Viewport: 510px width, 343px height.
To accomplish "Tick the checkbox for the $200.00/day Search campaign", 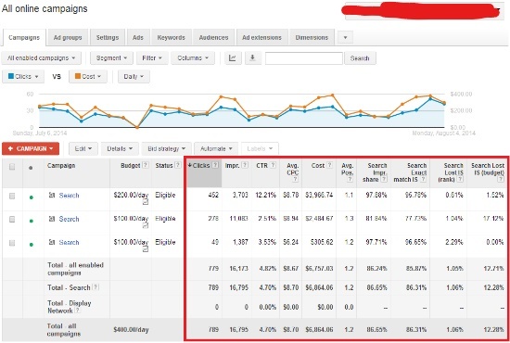I will click(12, 196).
